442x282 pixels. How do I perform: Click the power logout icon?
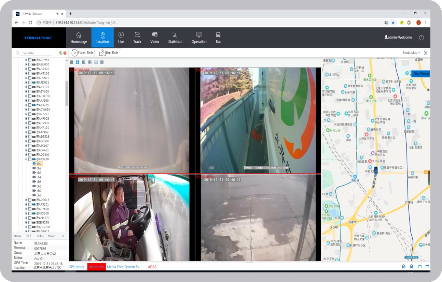[x=422, y=38]
